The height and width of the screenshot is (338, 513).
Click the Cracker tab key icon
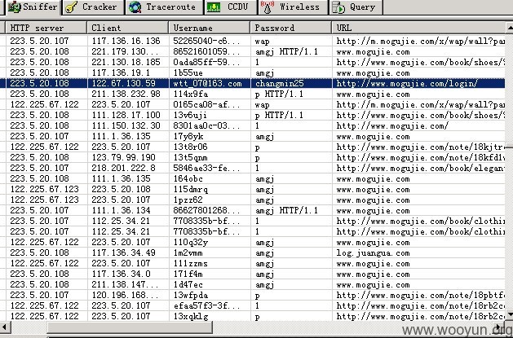(71, 7)
